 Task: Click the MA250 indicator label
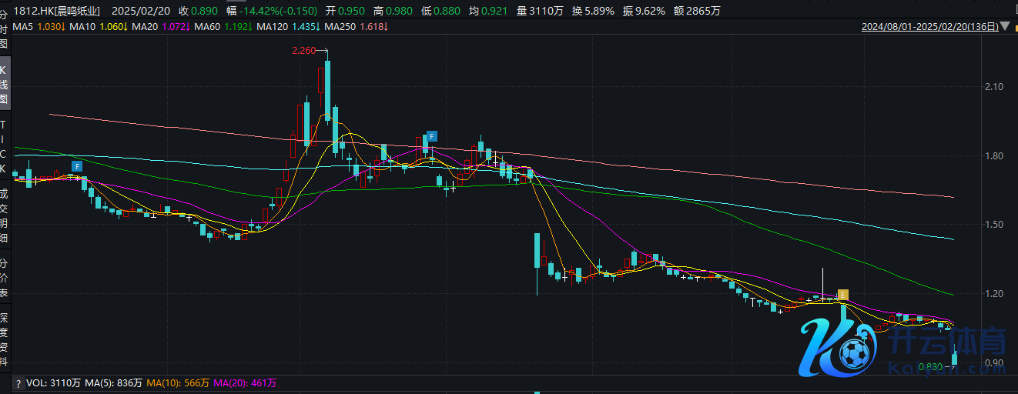338,27
